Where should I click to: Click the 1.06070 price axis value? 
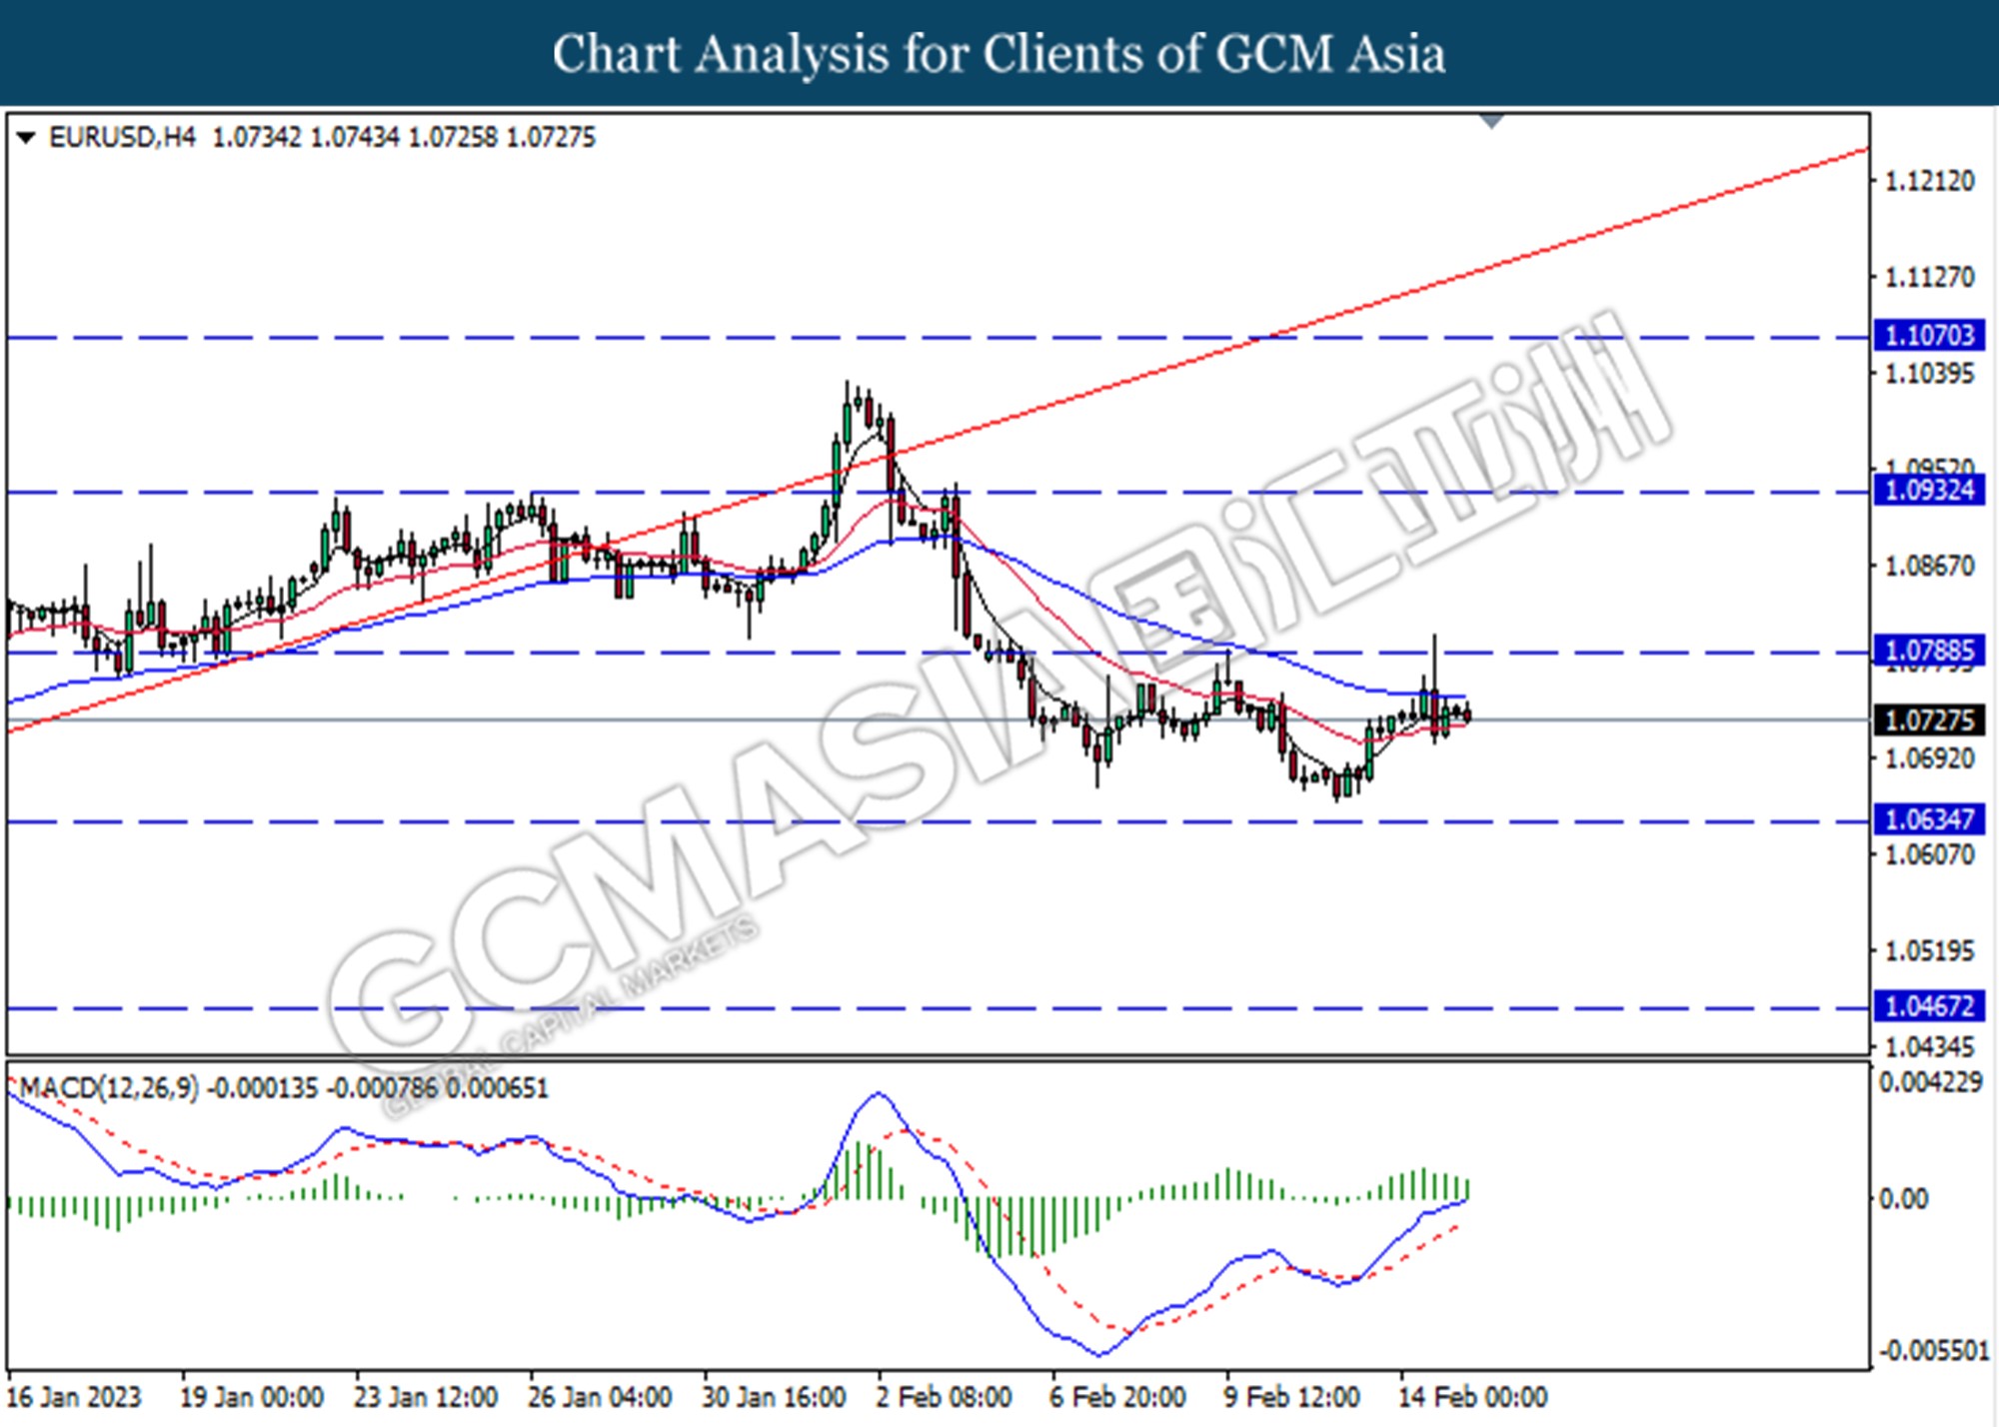[x=1929, y=854]
